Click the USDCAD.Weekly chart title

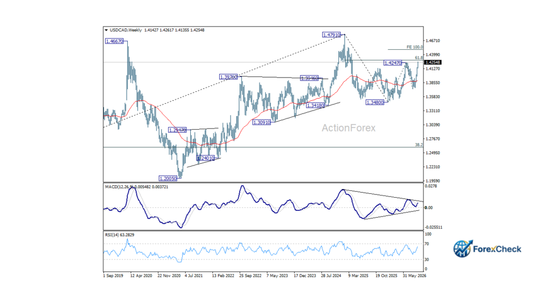(x=125, y=30)
